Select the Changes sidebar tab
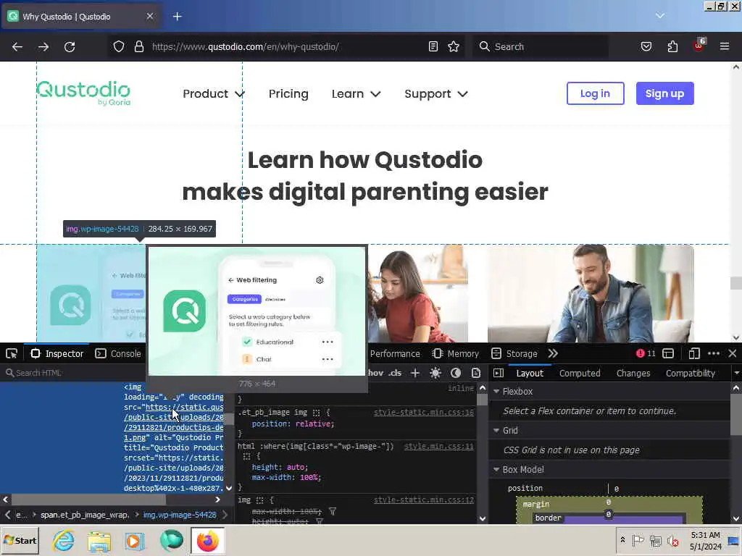The height and width of the screenshot is (556, 742). 633,373
